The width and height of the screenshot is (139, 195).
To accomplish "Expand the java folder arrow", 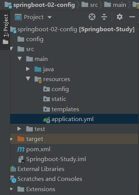I will (28, 69).
